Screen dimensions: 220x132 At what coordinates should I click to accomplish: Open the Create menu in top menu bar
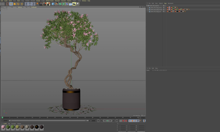[x=6, y=1]
